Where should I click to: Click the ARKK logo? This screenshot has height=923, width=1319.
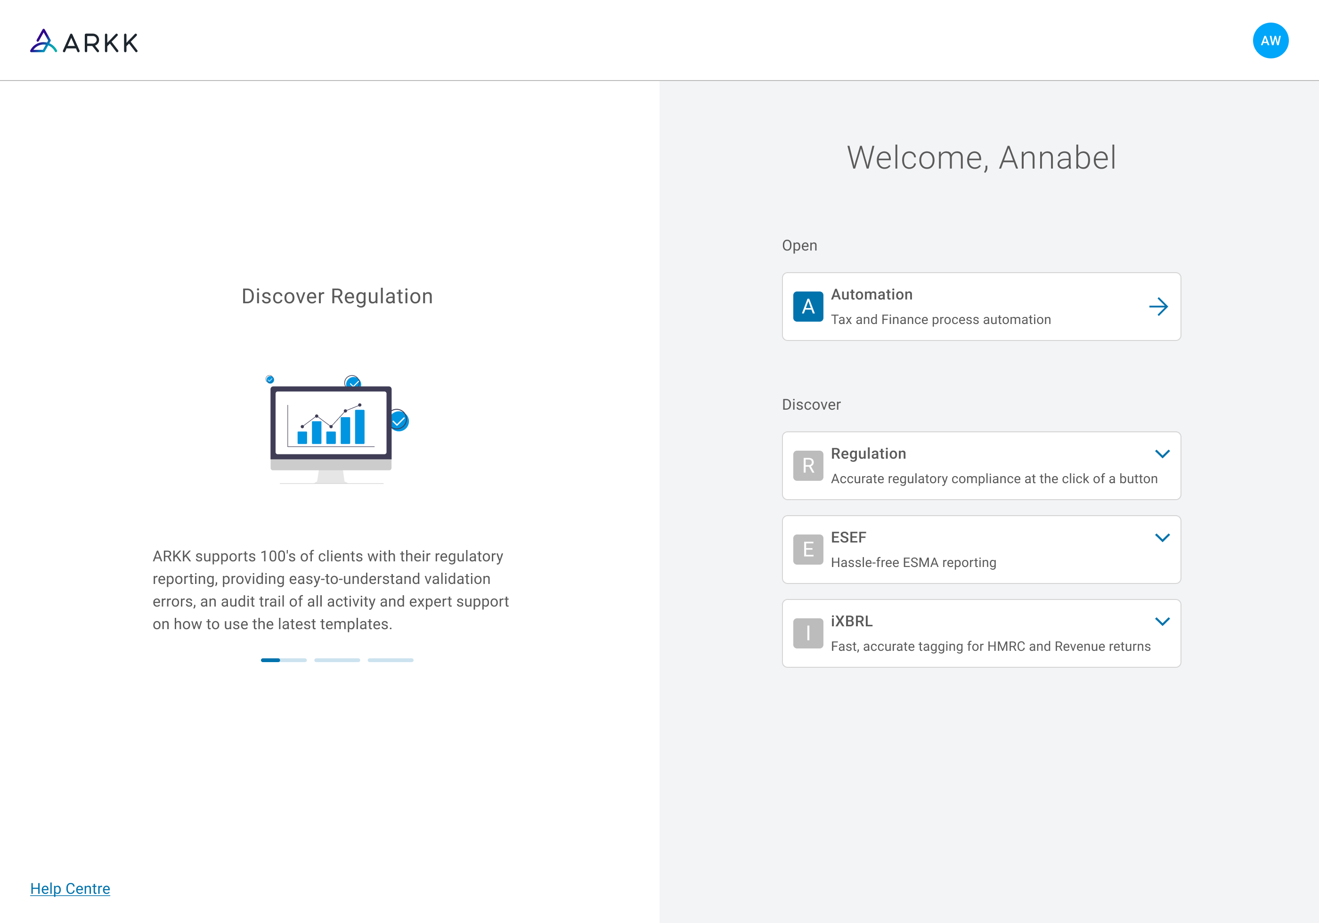(x=84, y=41)
